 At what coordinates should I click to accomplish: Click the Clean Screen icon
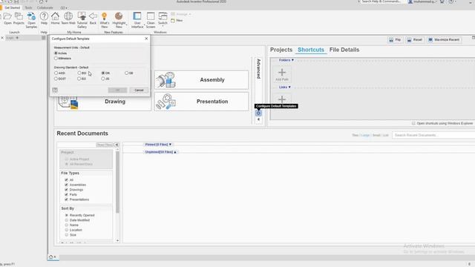pyautogui.click(x=151, y=16)
